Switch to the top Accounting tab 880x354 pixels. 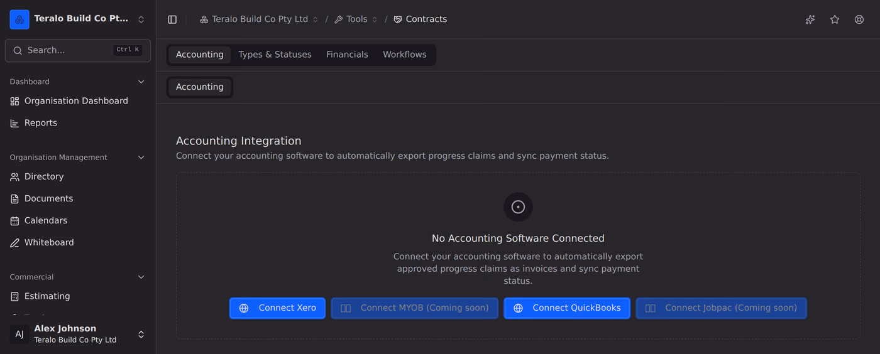(200, 55)
